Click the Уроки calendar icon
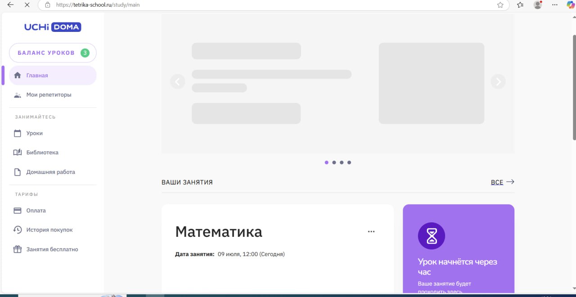Image resolution: width=576 pixels, height=297 pixels. [x=18, y=133]
